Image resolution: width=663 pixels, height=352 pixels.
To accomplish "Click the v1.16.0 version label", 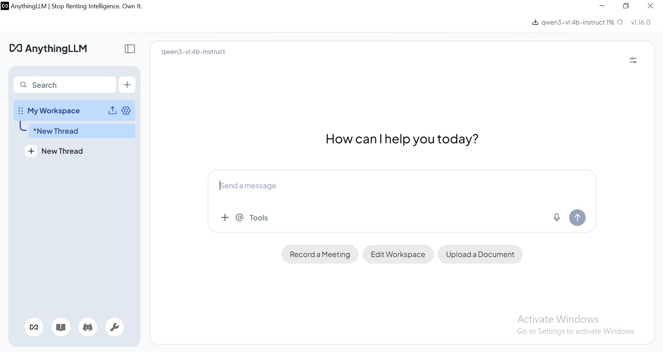I will [641, 22].
